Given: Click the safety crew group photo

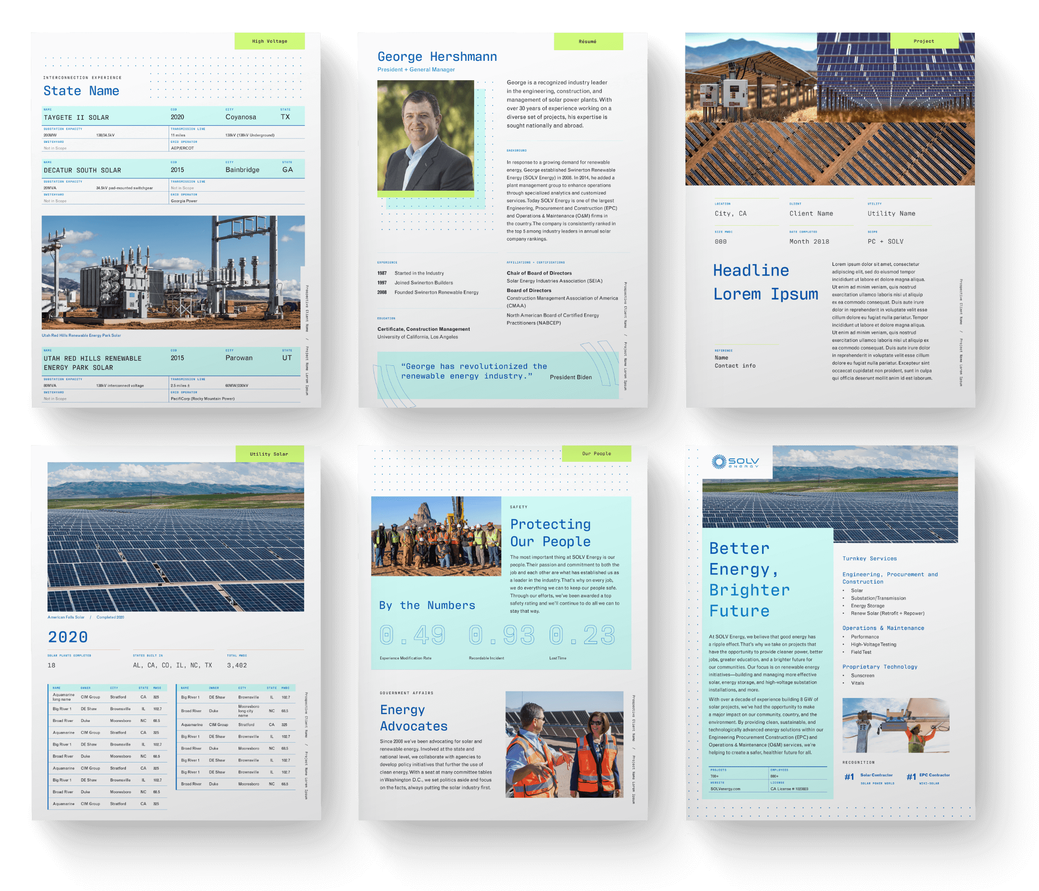Looking at the screenshot, I should 436,536.
